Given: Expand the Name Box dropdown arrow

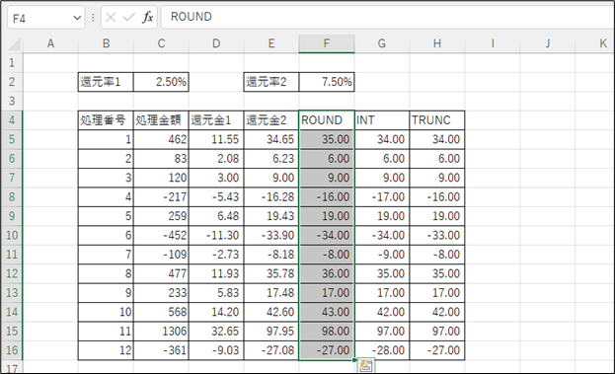Looking at the screenshot, I should pos(77,18).
